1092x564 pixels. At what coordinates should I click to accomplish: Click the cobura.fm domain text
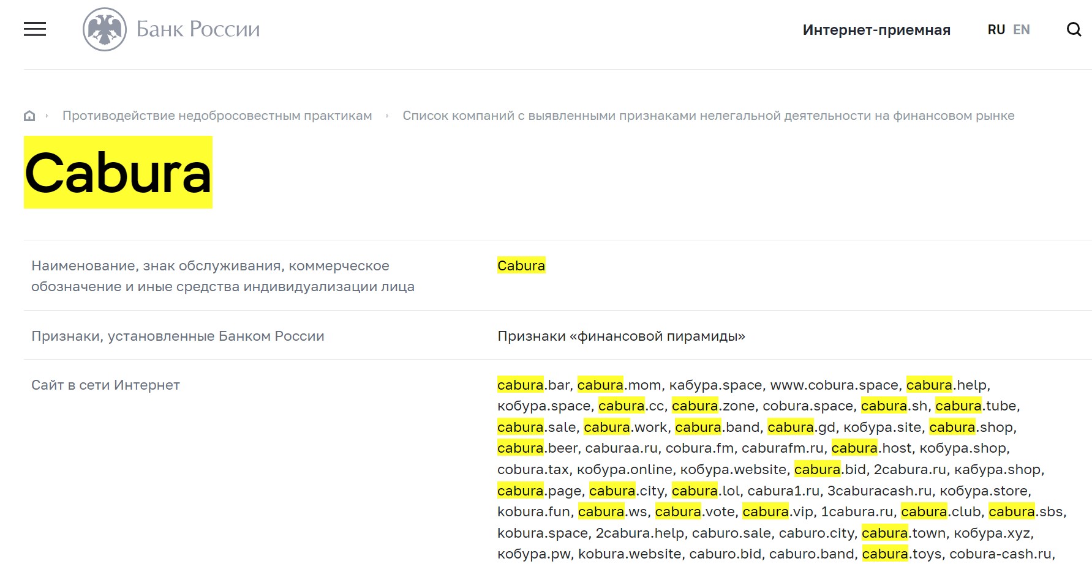[699, 448]
